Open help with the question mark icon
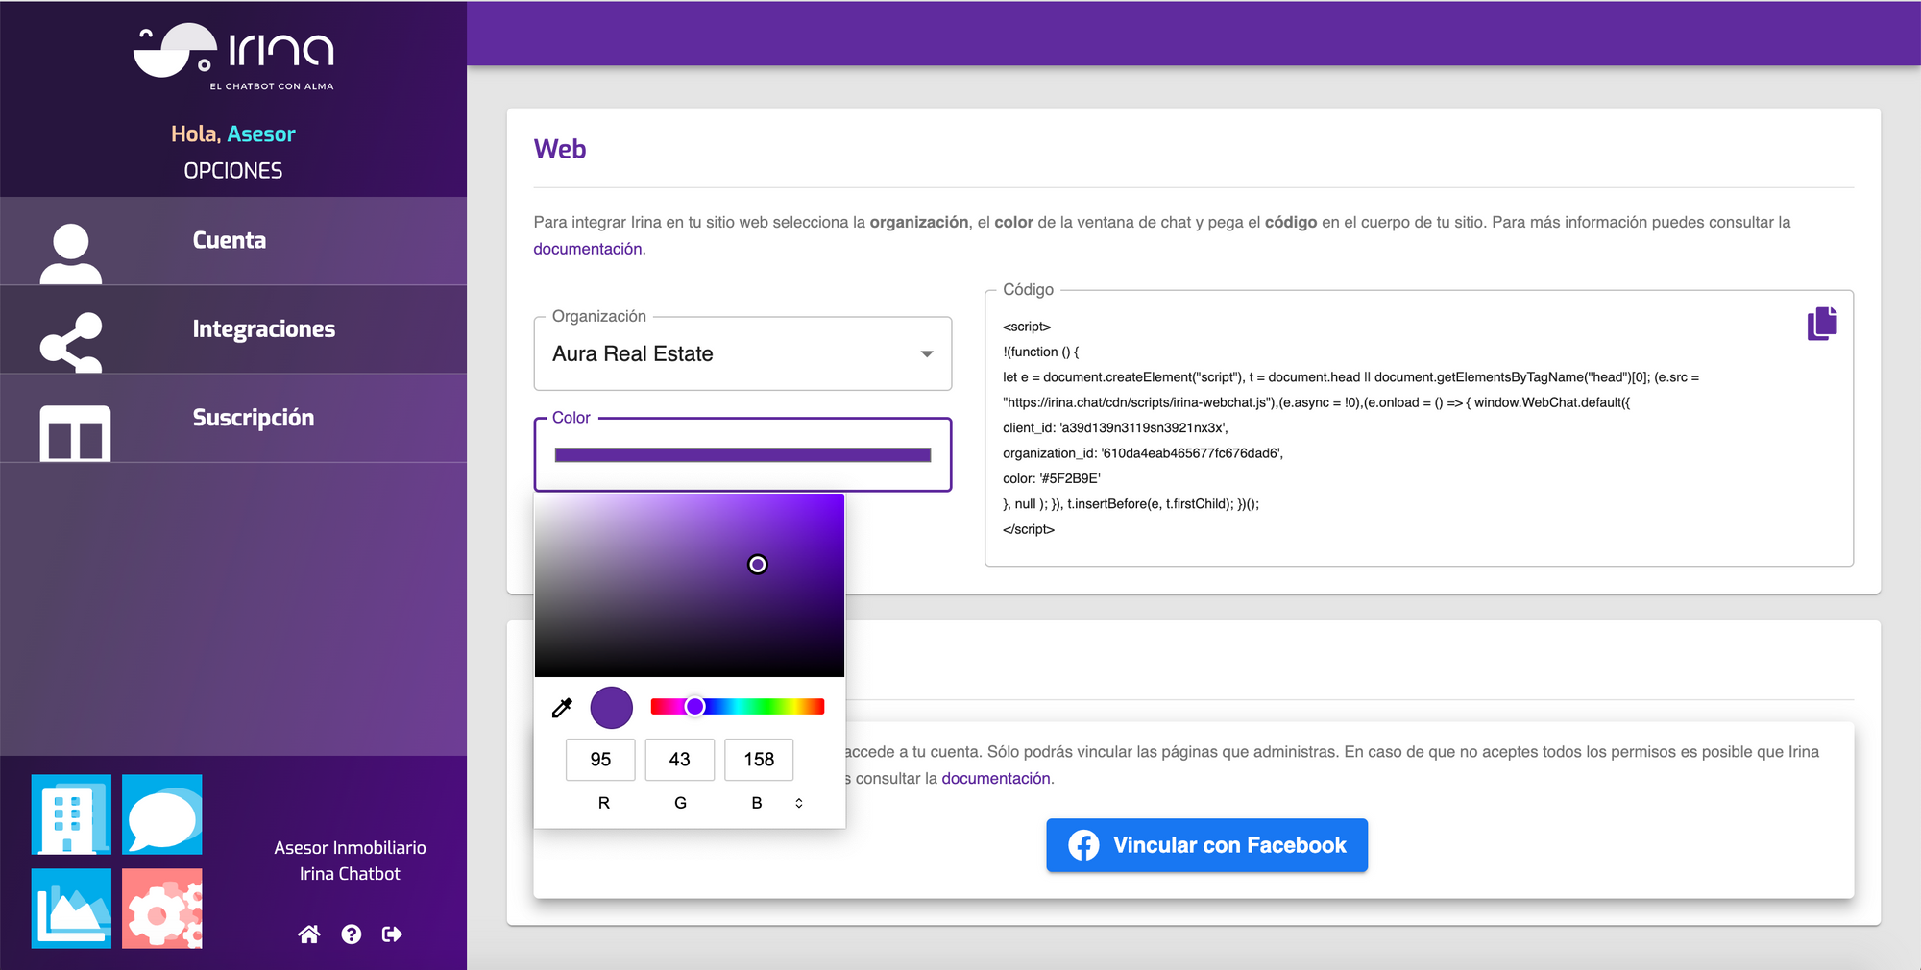Screen dimensions: 1921x970 [x=352, y=934]
